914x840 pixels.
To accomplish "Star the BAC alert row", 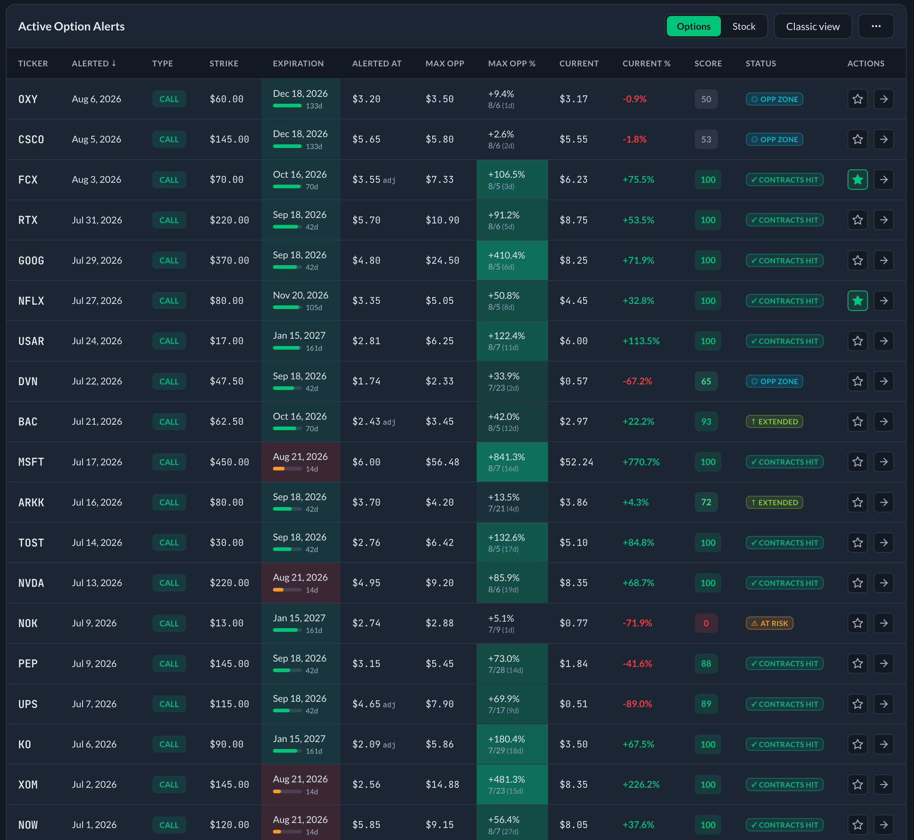I will click(857, 421).
